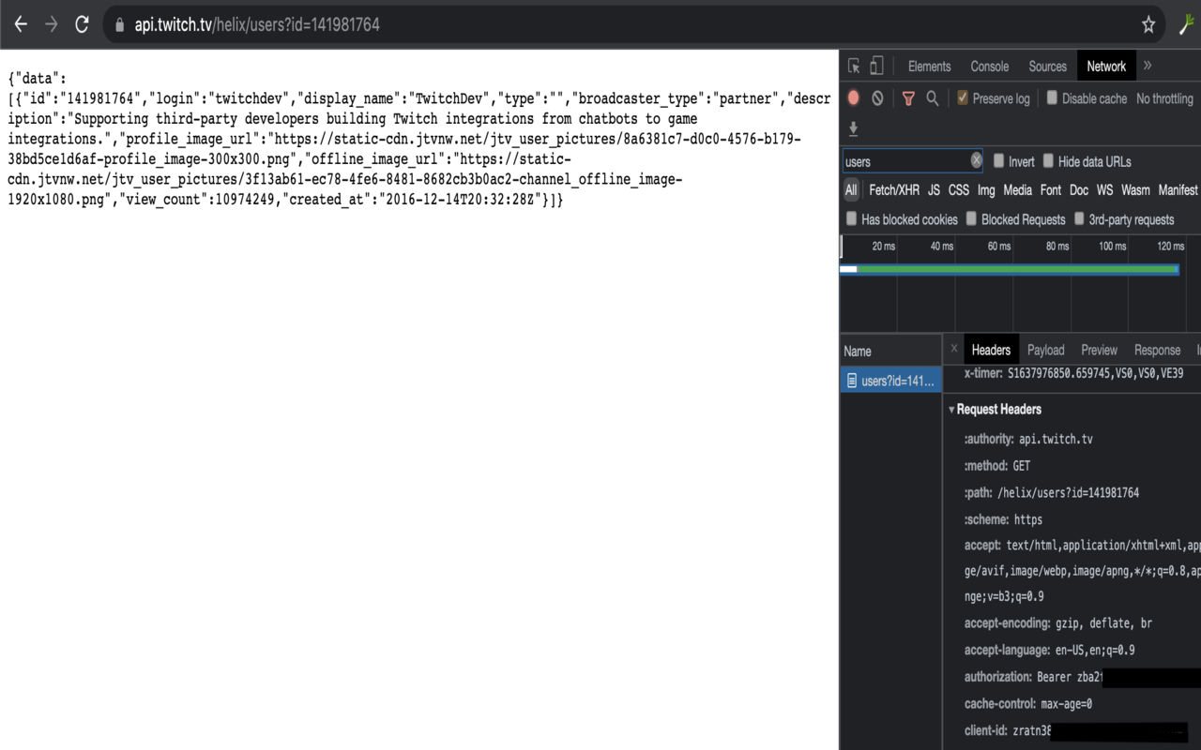Activate the inspect element picker icon

coord(854,66)
